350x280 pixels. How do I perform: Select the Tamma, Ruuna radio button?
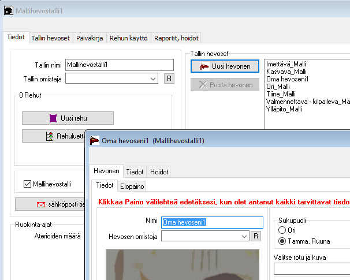(x=282, y=241)
